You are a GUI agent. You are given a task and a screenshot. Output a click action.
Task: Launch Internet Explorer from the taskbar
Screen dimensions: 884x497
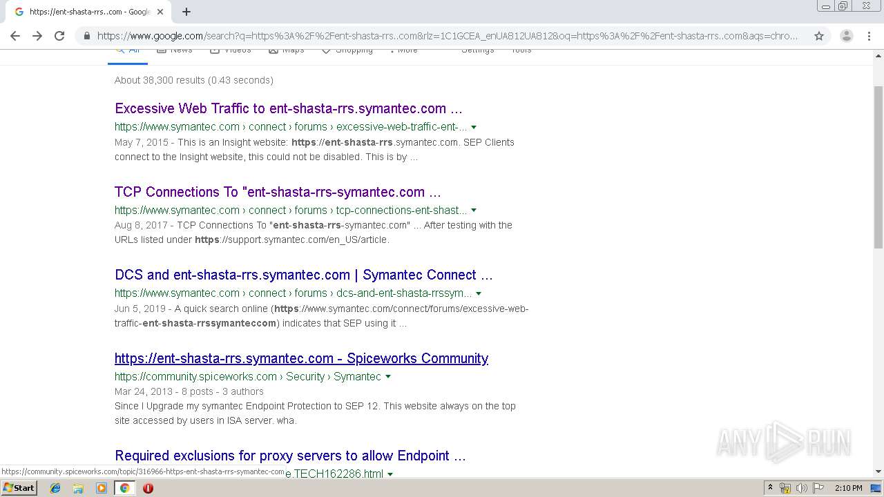(x=55, y=488)
